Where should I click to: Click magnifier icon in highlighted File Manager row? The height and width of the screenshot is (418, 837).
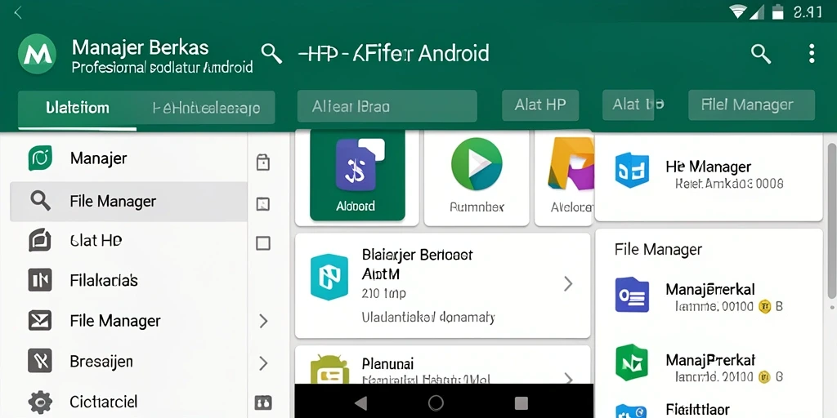tap(40, 201)
